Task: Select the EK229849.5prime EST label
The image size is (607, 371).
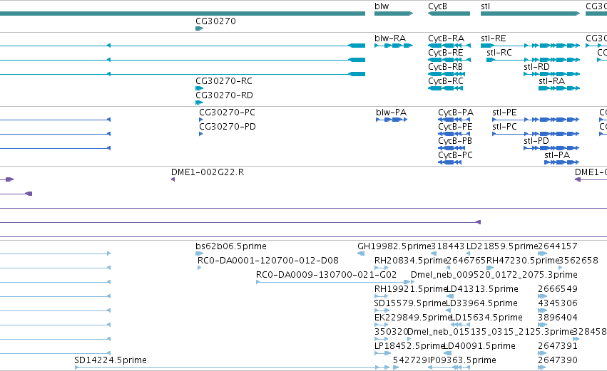Action: (x=413, y=318)
